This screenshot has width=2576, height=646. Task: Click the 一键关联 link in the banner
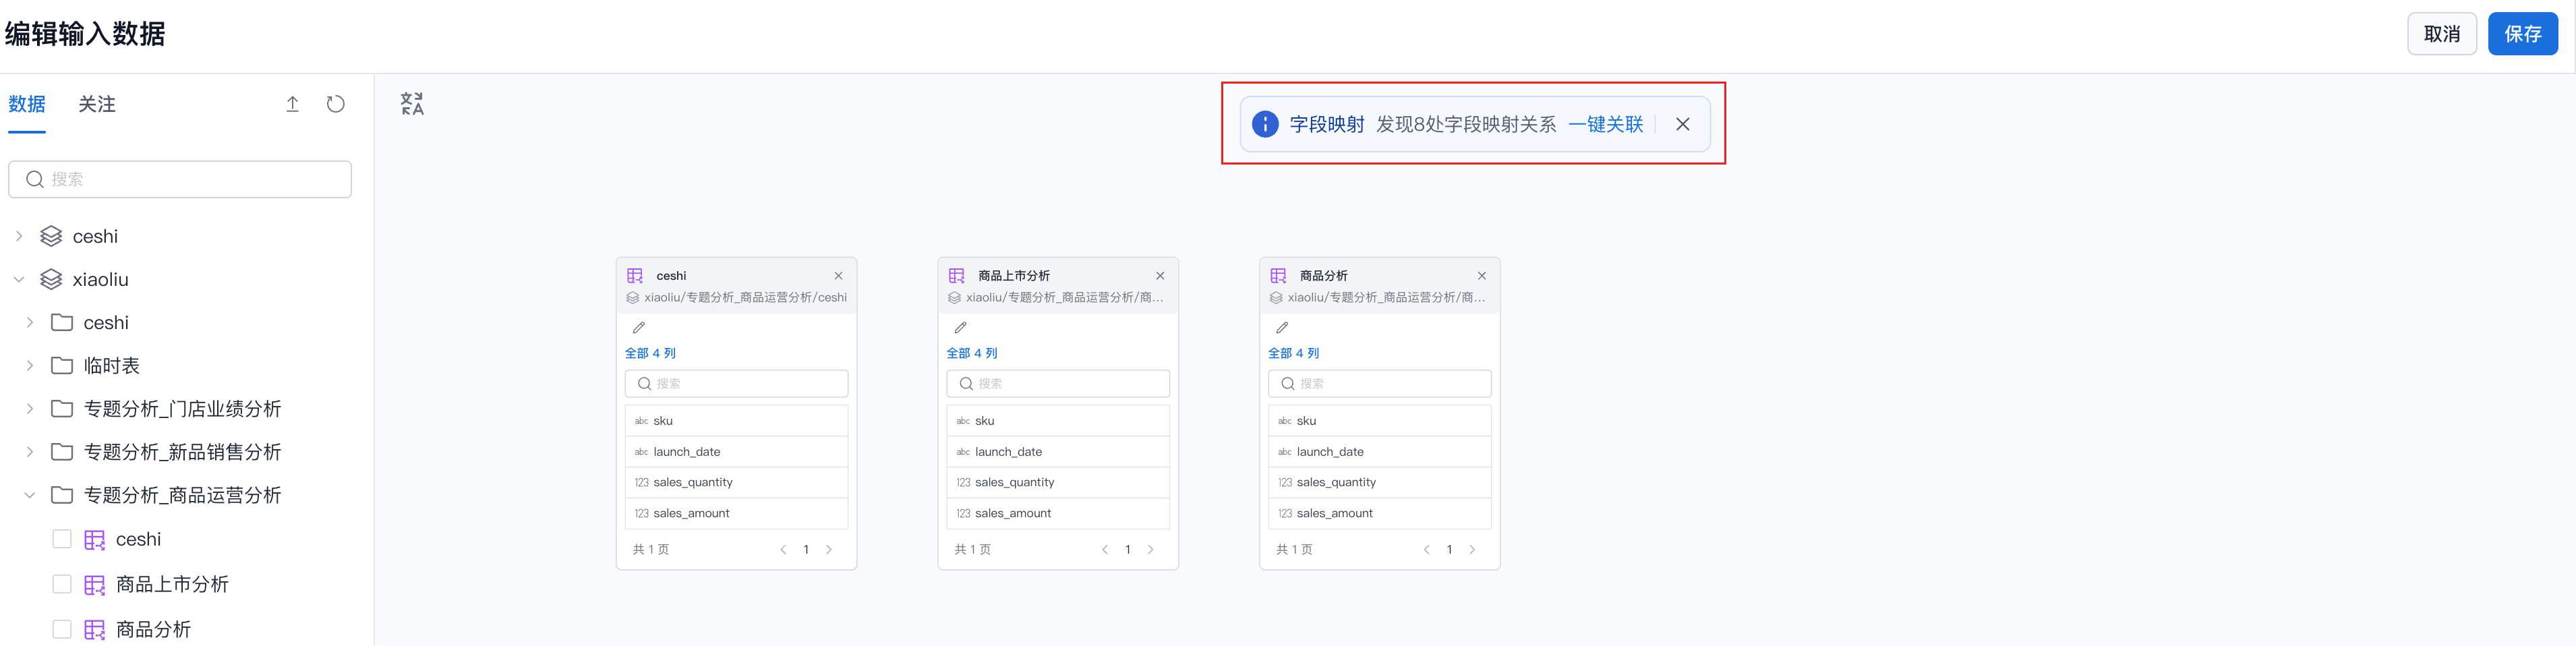1605,124
